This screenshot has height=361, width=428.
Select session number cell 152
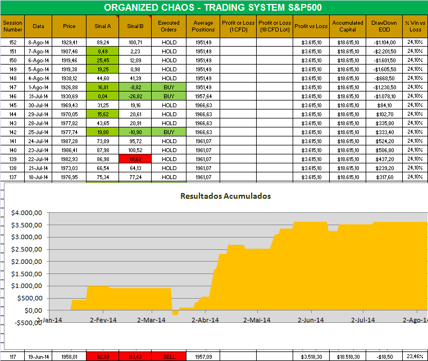(x=12, y=42)
